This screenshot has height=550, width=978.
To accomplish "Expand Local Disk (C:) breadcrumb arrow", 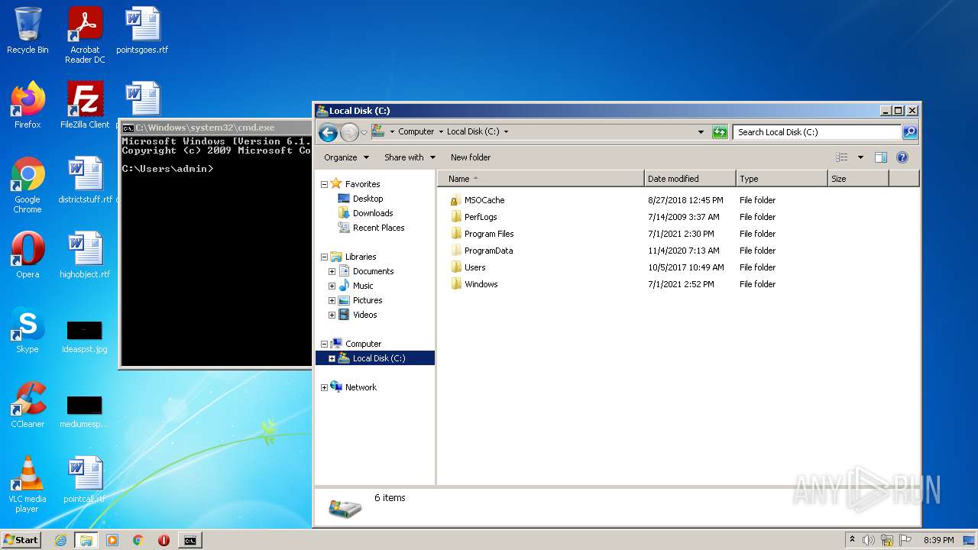I will coord(506,131).
